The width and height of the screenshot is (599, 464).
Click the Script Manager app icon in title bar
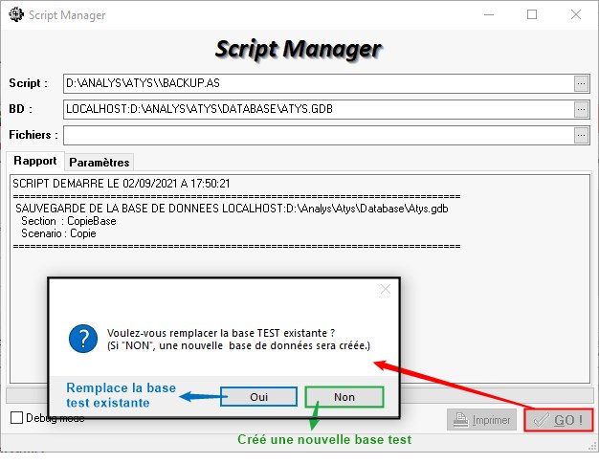point(16,15)
